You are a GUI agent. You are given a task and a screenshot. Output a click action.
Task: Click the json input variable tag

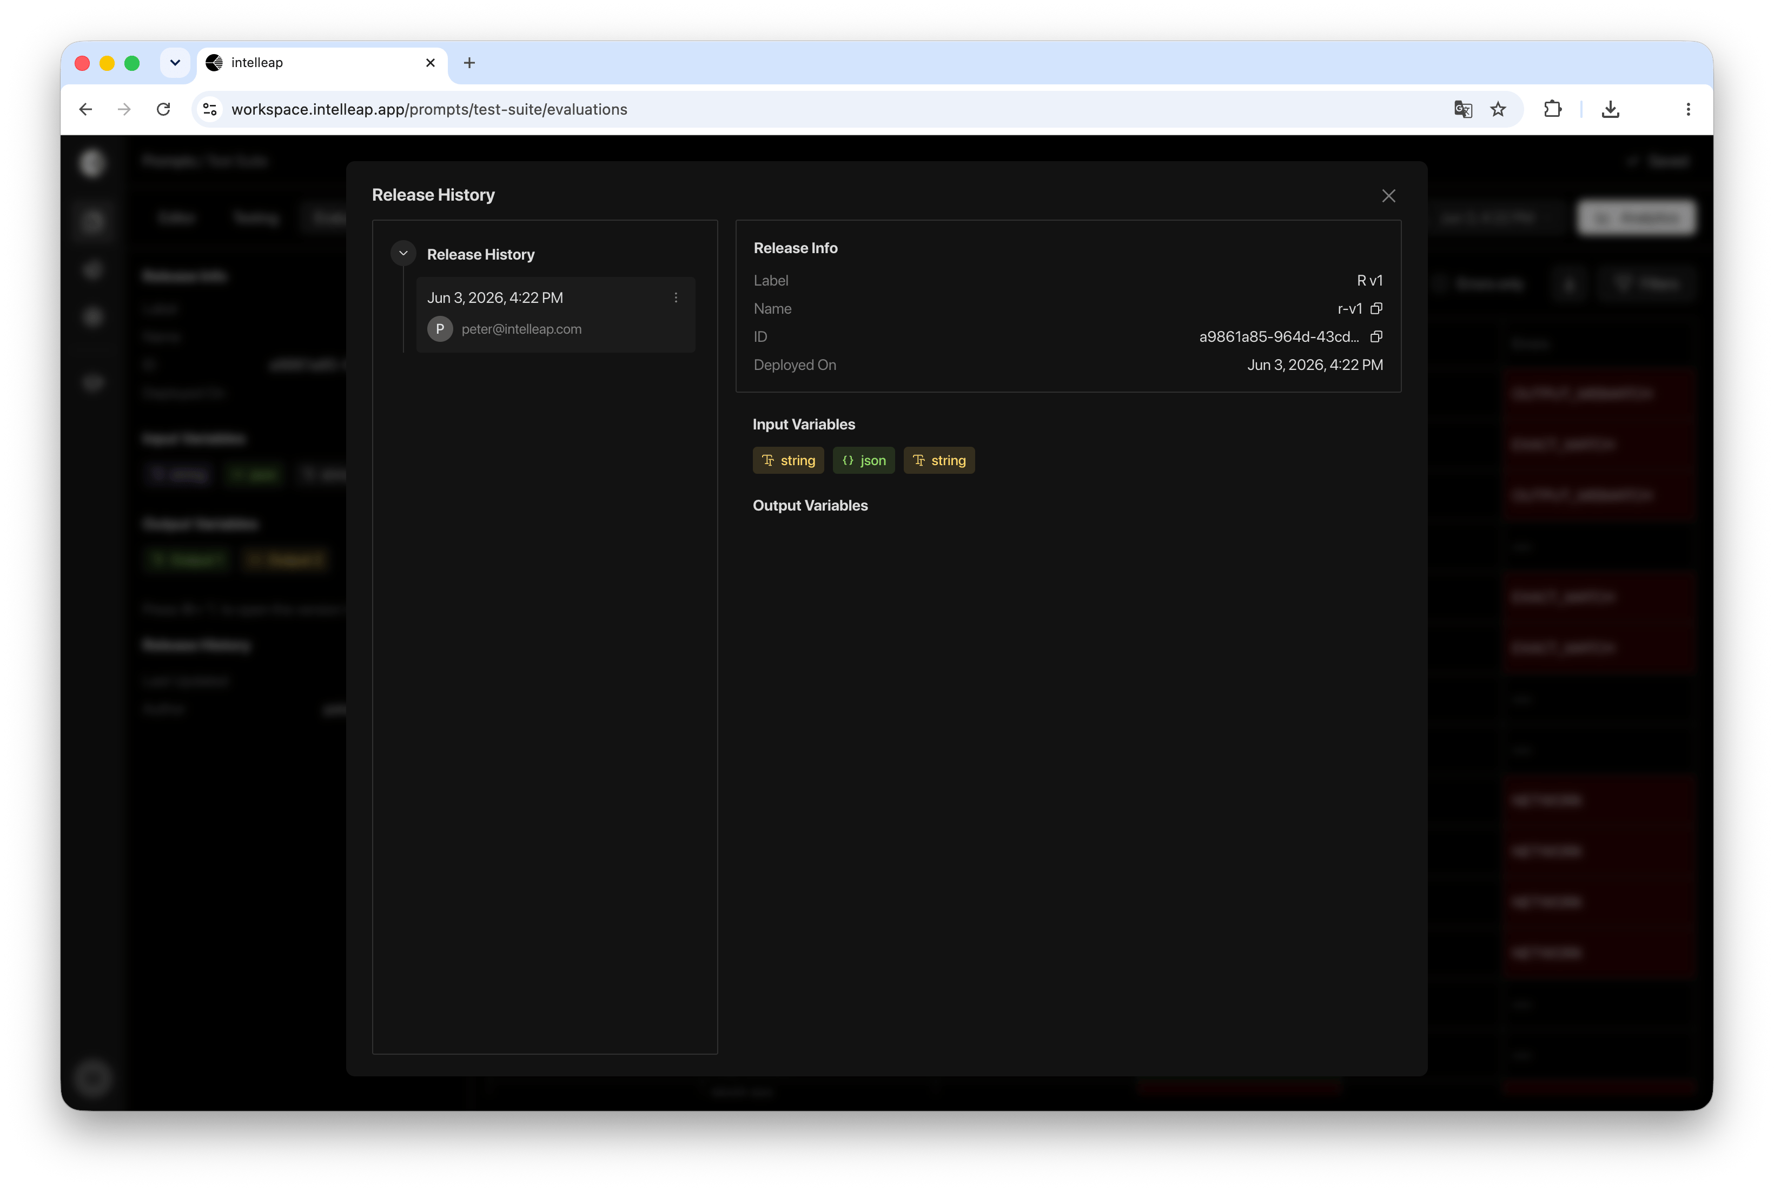pos(863,460)
